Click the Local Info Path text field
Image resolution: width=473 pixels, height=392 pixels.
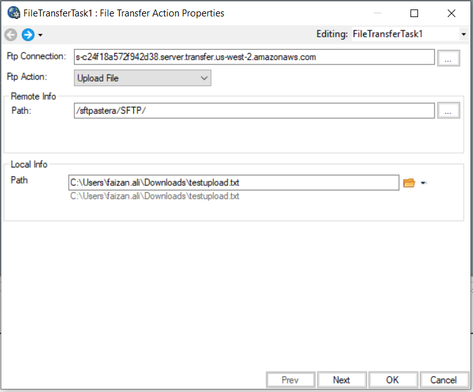click(234, 183)
